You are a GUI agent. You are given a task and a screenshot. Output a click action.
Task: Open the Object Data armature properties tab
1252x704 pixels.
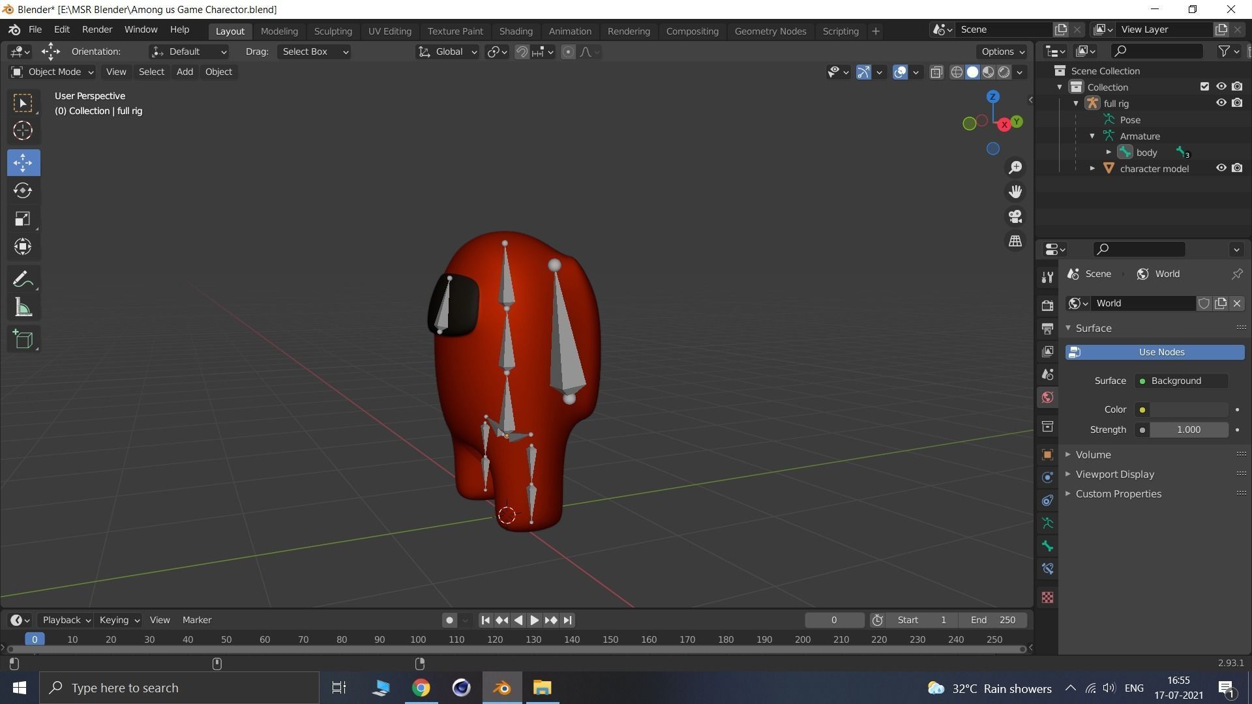point(1047,523)
